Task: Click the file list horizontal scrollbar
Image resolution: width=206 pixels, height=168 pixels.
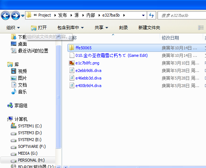Action: pyautogui.click(x=137, y=167)
